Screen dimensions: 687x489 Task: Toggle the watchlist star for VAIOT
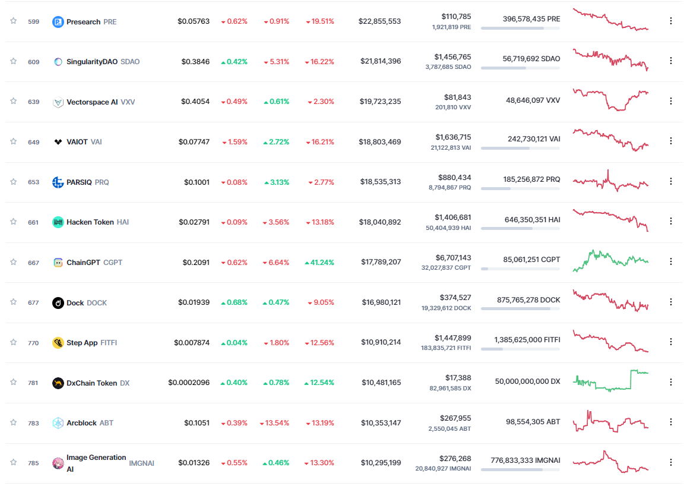coord(13,141)
